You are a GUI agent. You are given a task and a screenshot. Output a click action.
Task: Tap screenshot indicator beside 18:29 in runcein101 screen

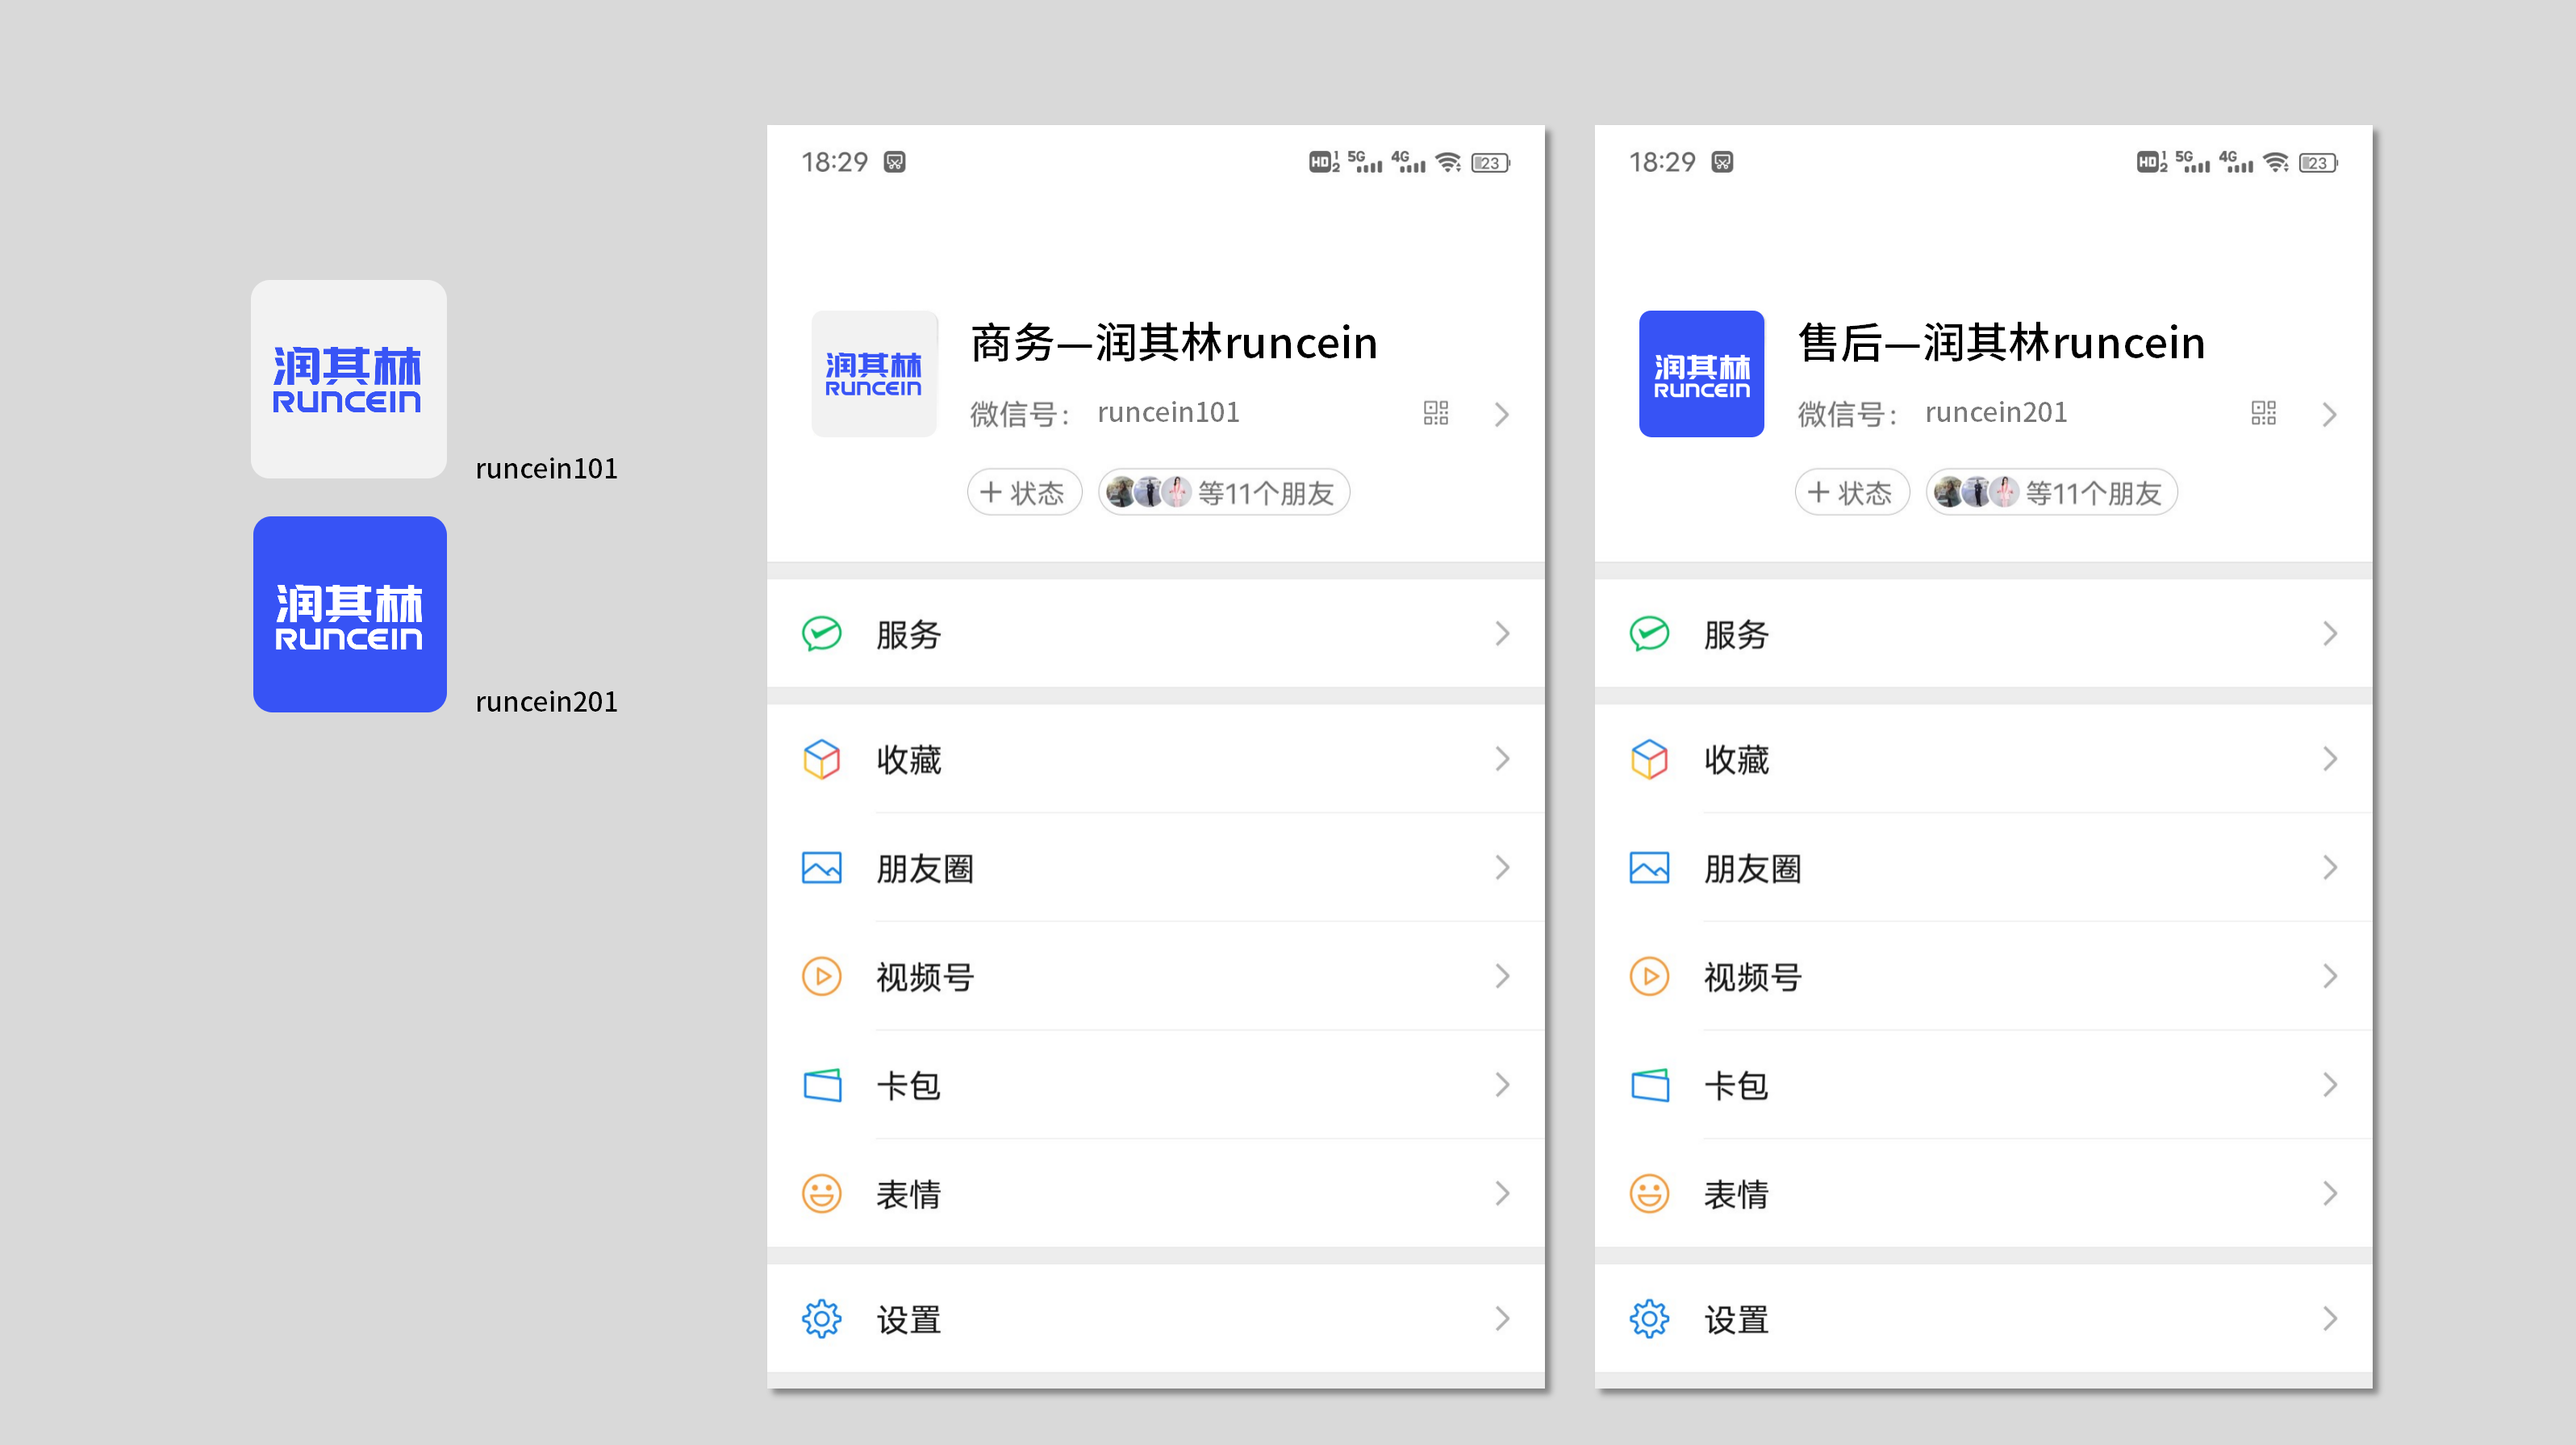coord(895,162)
